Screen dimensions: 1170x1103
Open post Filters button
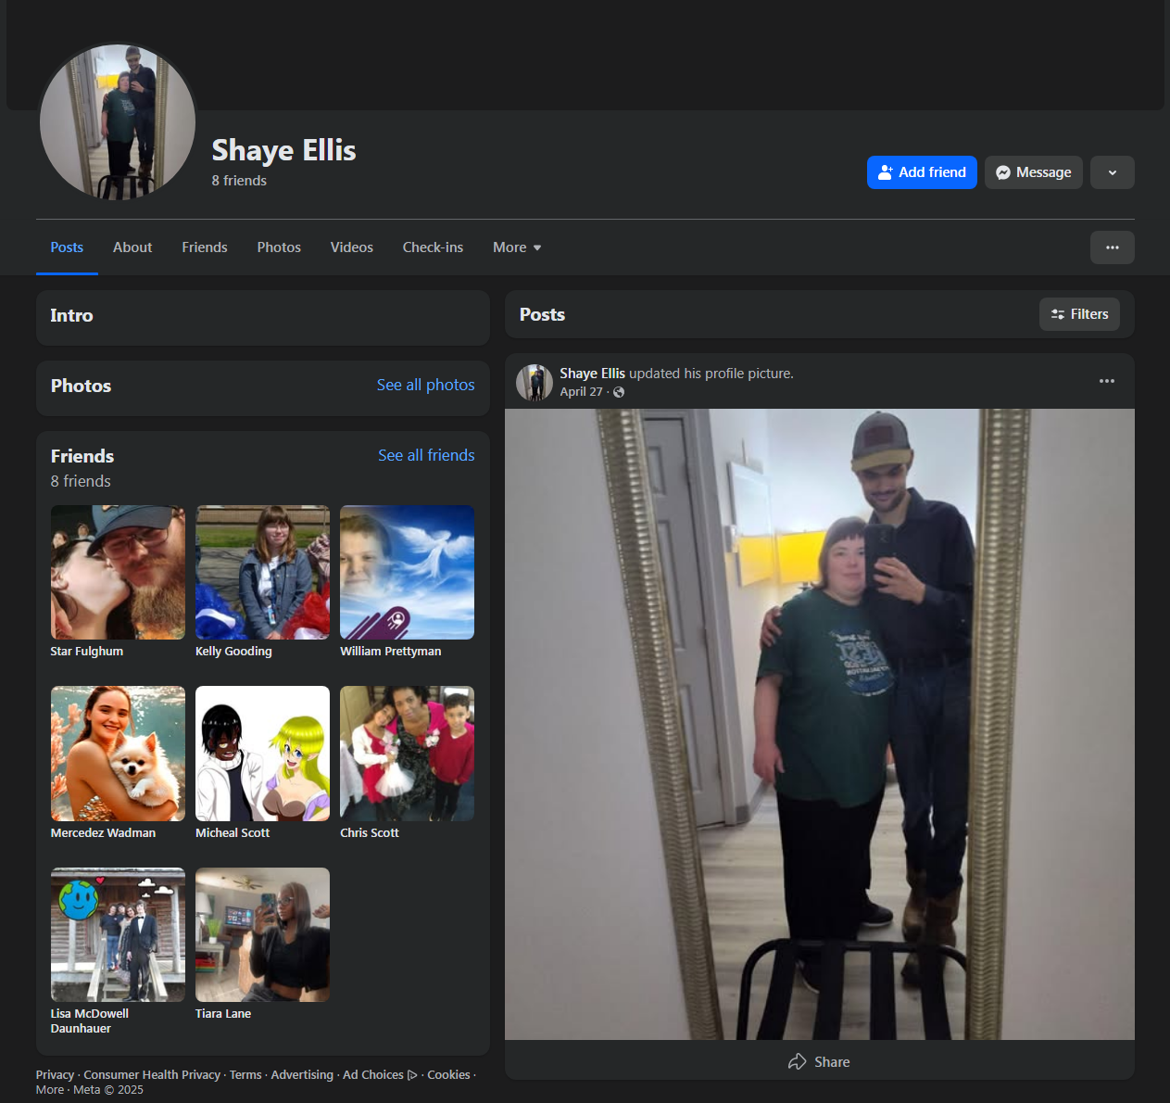tap(1079, 314)
